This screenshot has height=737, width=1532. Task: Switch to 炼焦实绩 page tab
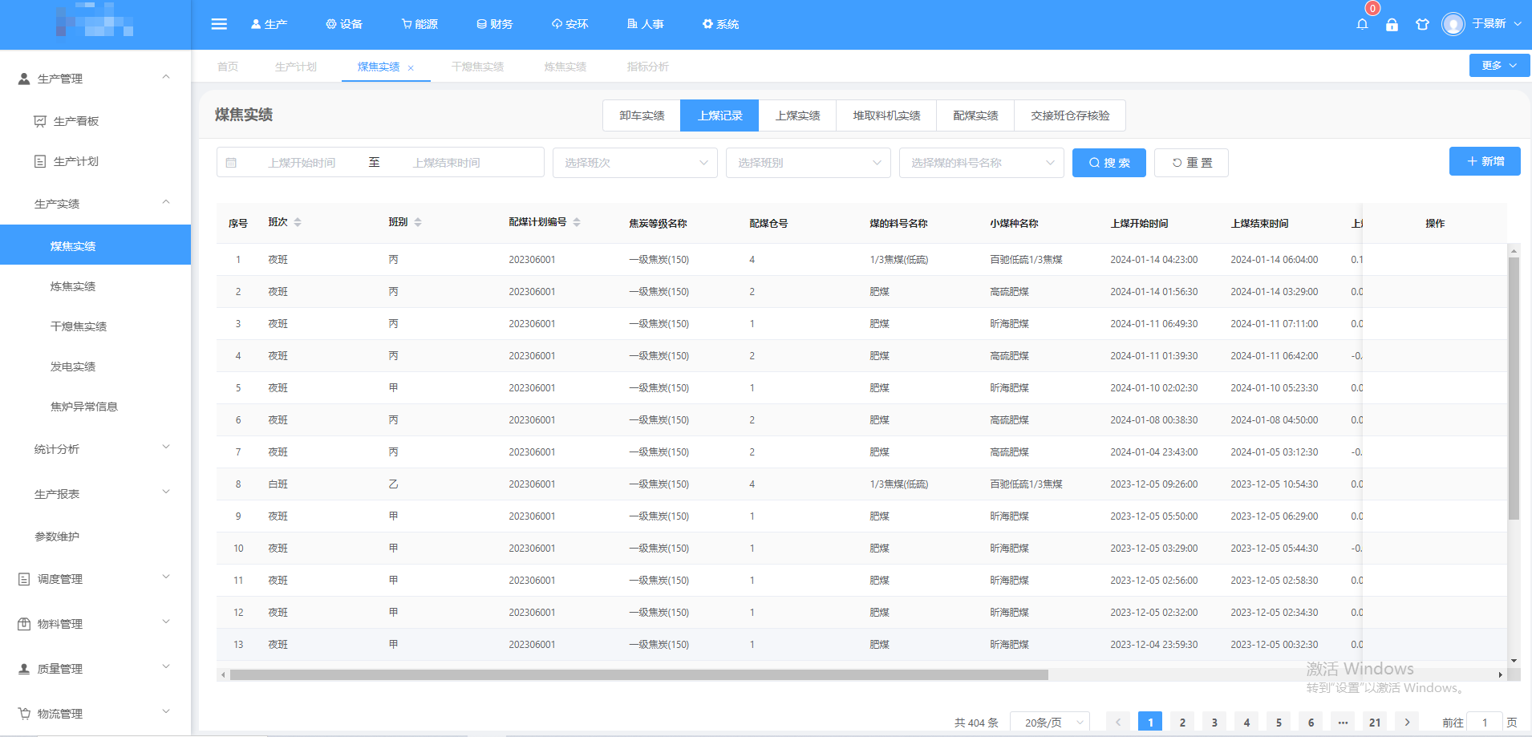point(565,67)
